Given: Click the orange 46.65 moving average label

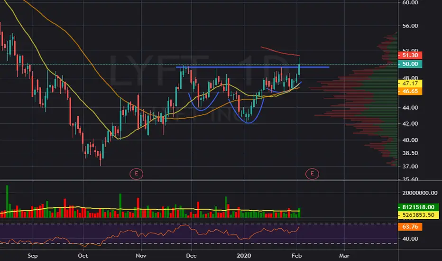Looking at the screenshot, I should tap(410, 91).
